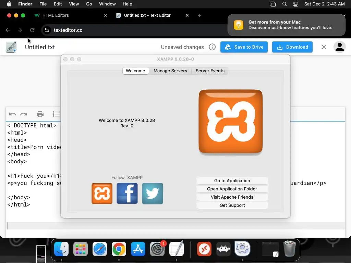Close the text editor document with X

[x=324, y=47]
